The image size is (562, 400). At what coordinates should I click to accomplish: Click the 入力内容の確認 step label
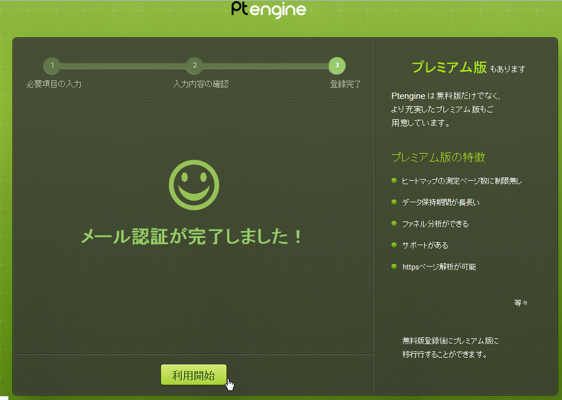click(x=201, y=84)
